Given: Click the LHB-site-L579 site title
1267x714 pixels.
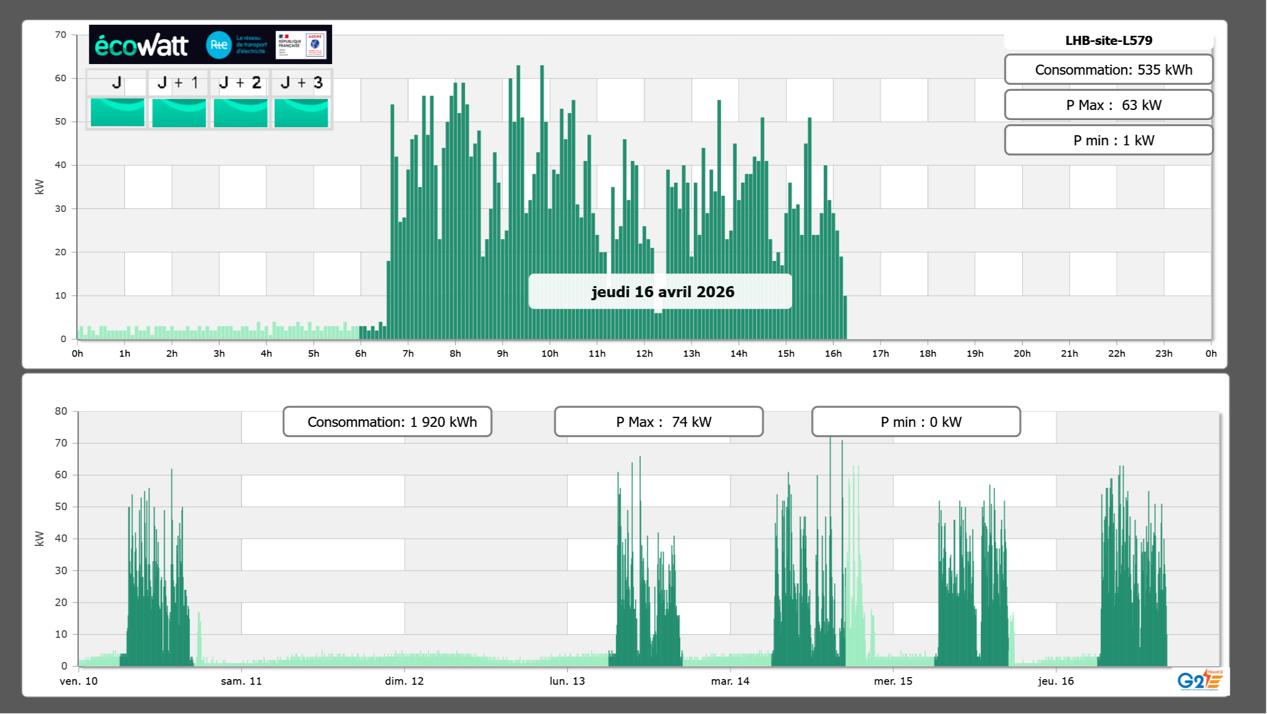Looking at the screenshot, I should click(x=1109, y=40).
